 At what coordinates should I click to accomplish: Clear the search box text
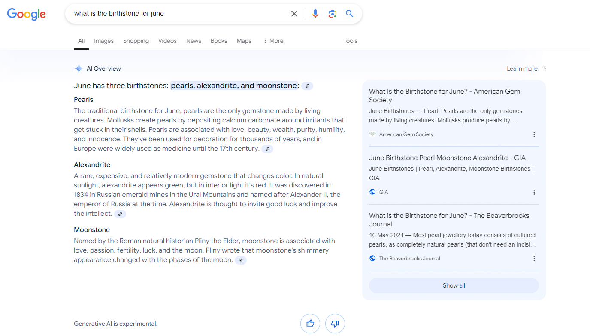point(294,14)
